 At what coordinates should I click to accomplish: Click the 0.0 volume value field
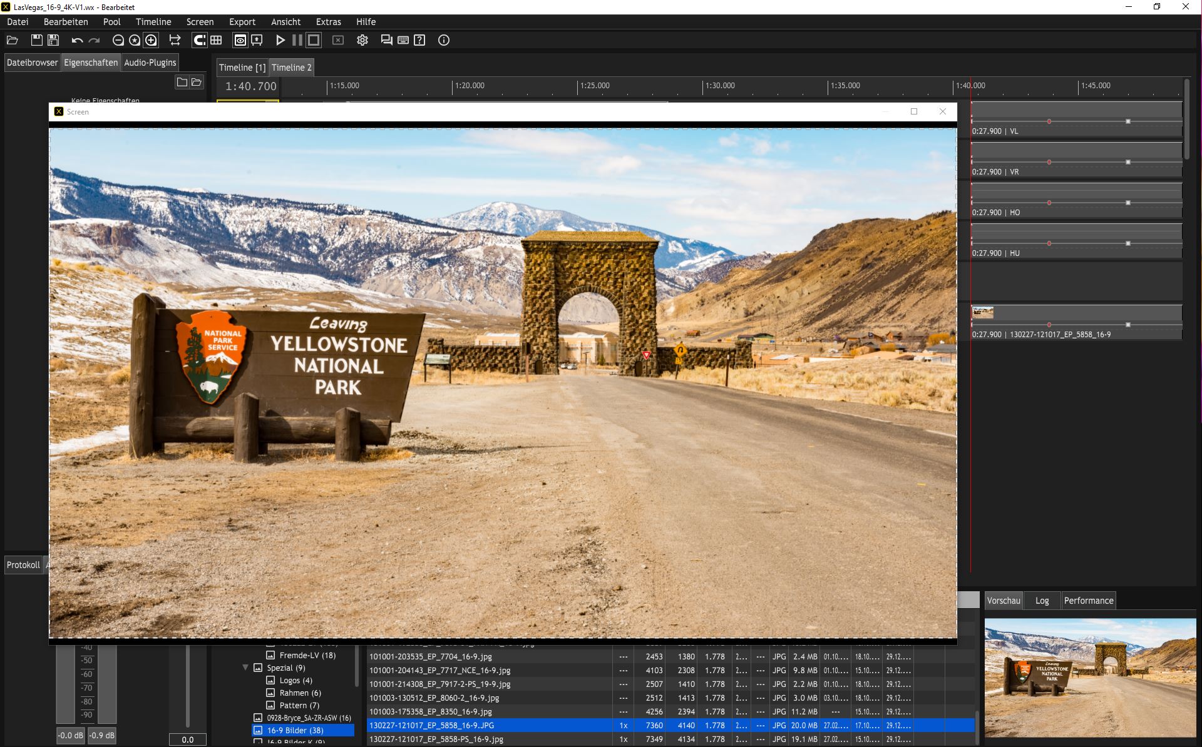click(188, 739)
